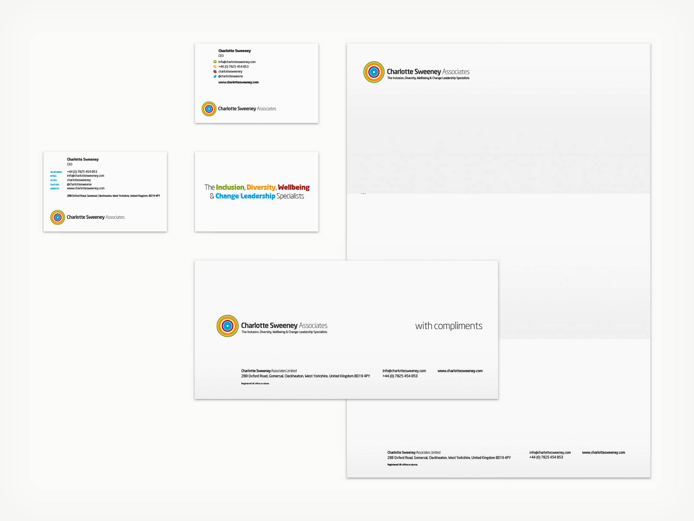Click the circular logo on the compliments slip

tap(228, 326)
